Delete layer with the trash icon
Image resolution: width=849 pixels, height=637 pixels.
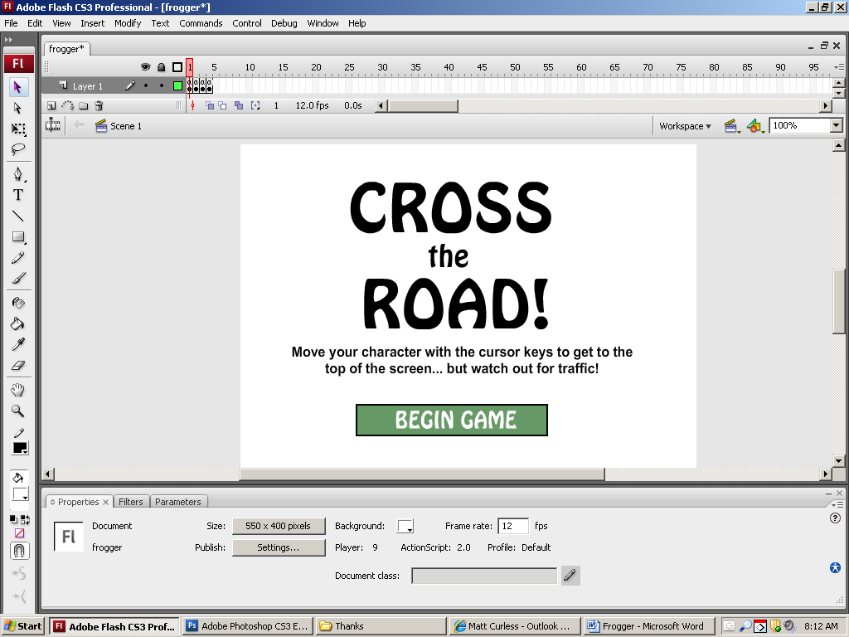(x=99, y=105)
